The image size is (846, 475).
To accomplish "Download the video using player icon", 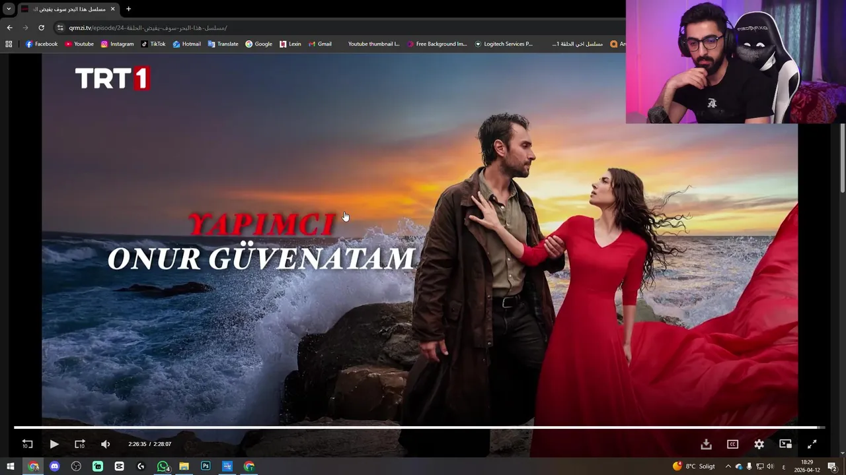I will (x=706, y=444).
